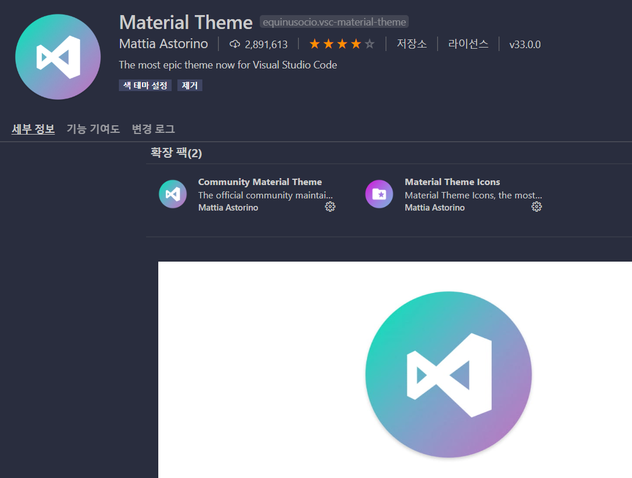Open Community Material Theme extension icon
Viewport: 632px width, 478px height.
pyautogui.click(x=173, y=194)
